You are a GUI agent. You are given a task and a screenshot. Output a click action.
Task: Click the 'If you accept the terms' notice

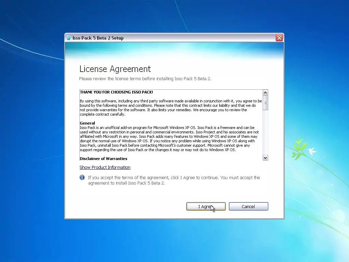coord(174,180)
